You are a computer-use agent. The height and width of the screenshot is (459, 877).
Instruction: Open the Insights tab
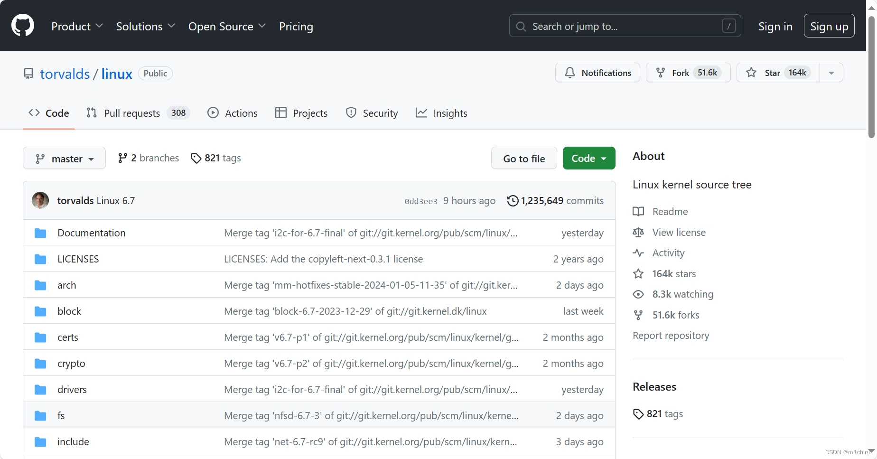(441, 113)
